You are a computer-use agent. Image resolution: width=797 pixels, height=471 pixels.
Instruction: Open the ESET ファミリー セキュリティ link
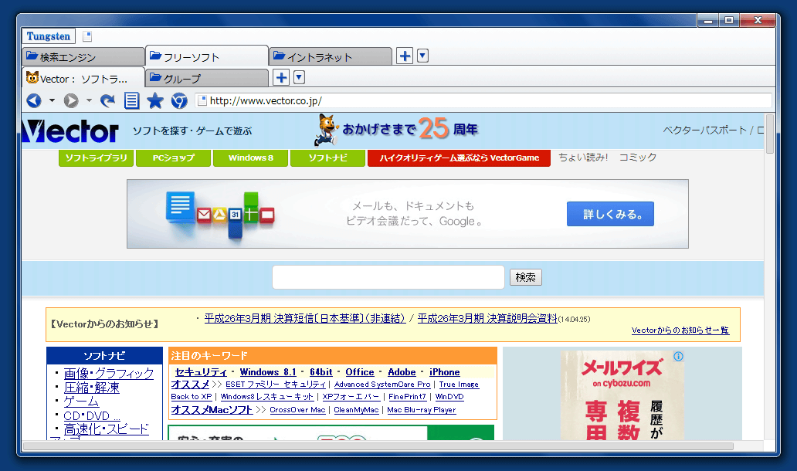coord(276,385)
